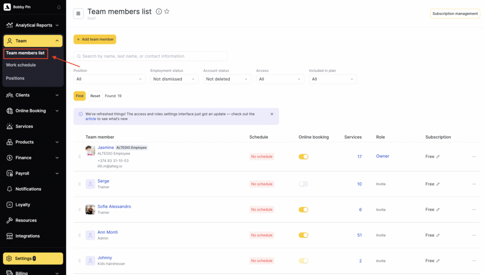Open the Employment status dropdown

[174, 79]
